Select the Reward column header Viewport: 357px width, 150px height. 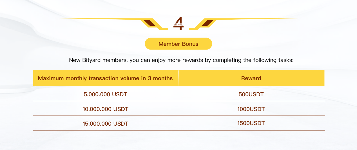coord(251,78)
